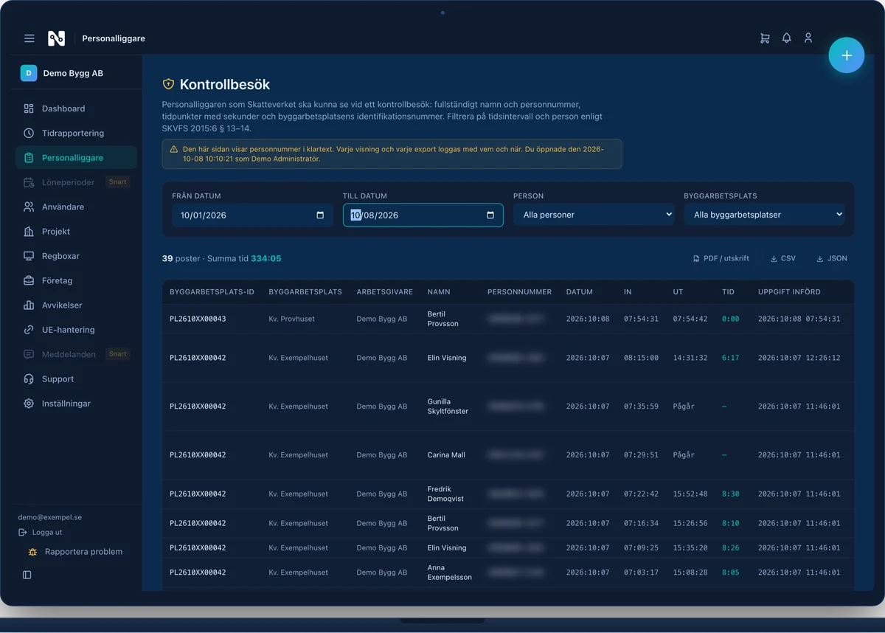
Task: Click the Företag briefcase icon
Action: pyautogui.click(x=29, y=280)
